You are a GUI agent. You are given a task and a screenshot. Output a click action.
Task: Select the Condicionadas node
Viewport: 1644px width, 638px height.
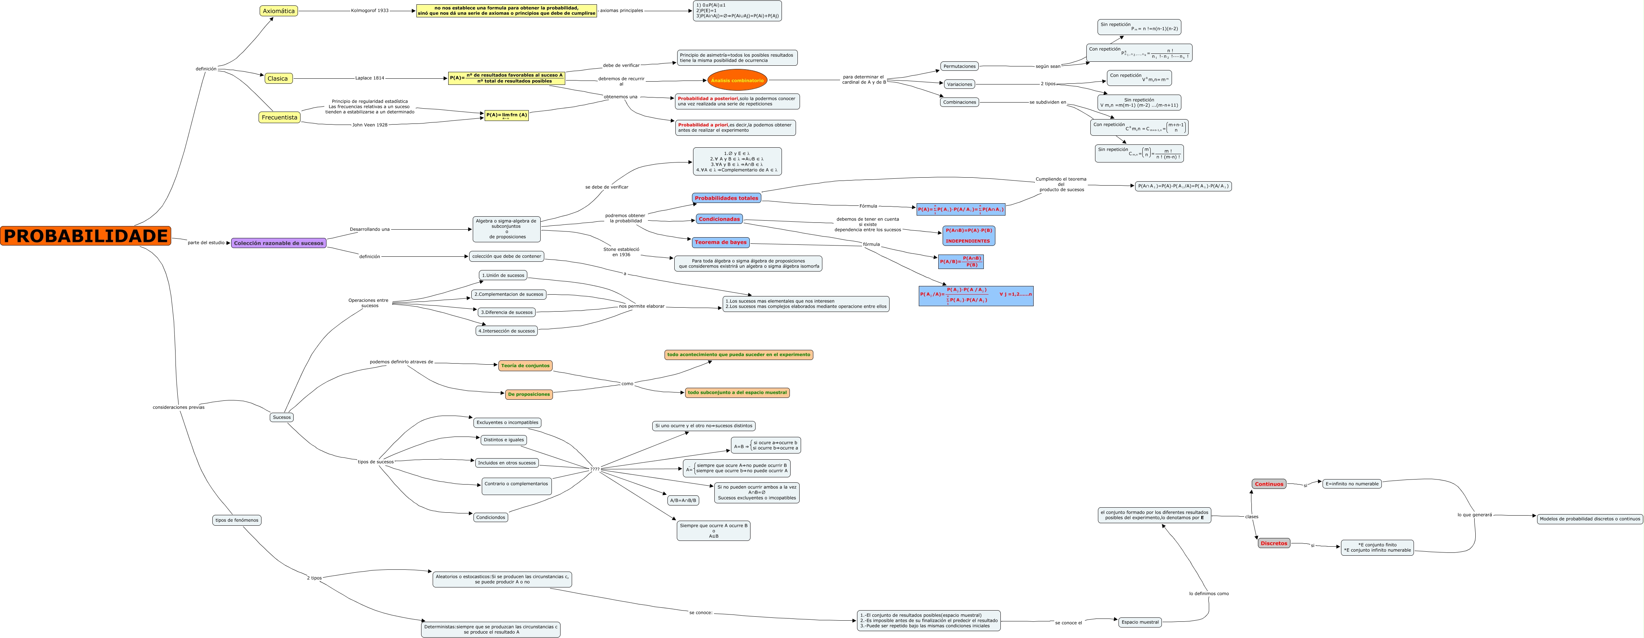719,219
